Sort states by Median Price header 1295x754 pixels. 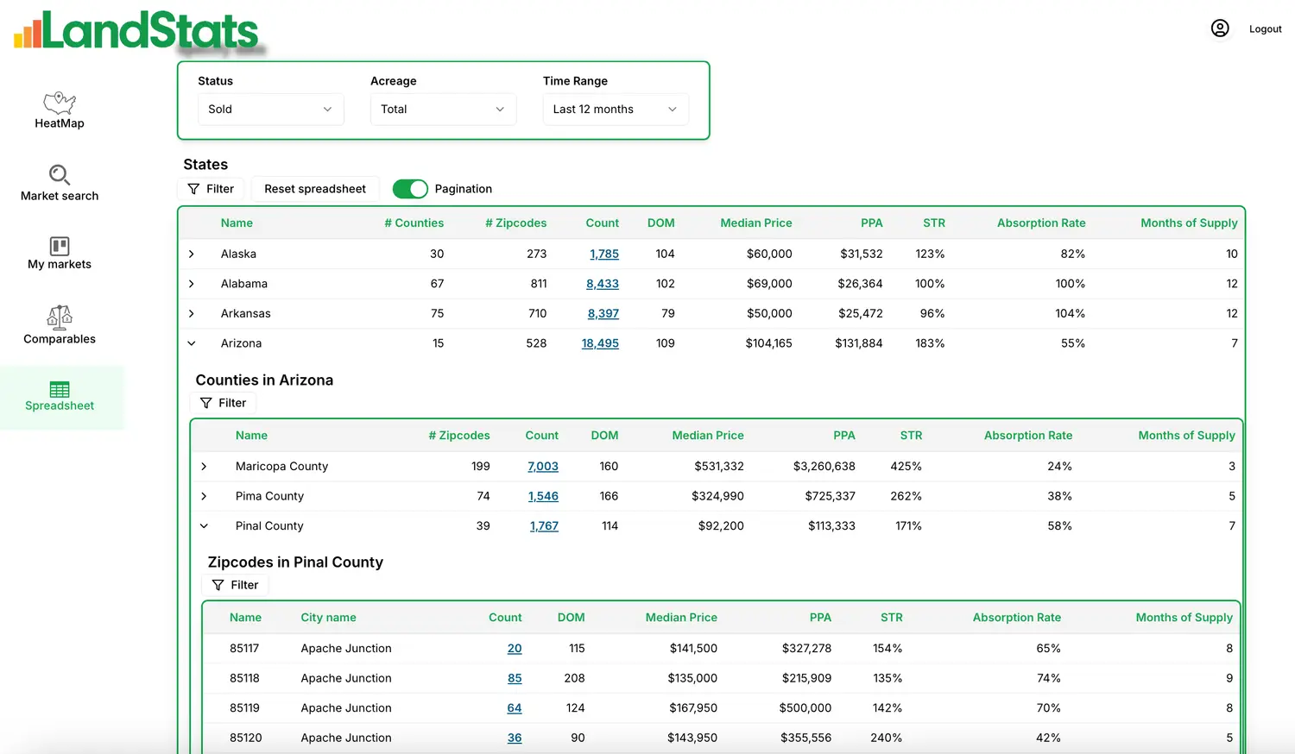756,223
